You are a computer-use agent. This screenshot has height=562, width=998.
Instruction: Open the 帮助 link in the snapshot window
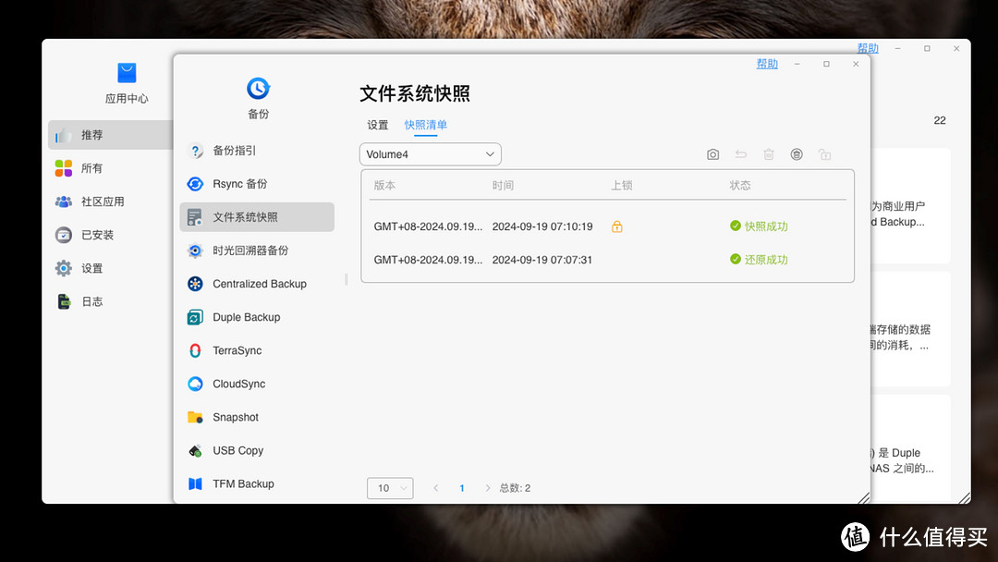[x=766, y=63]
